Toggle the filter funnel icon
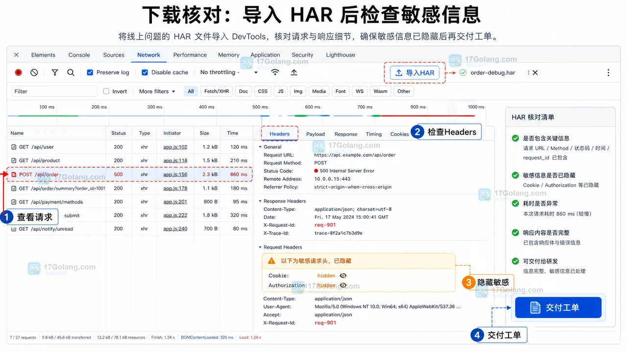 click(x=55, y=72)
